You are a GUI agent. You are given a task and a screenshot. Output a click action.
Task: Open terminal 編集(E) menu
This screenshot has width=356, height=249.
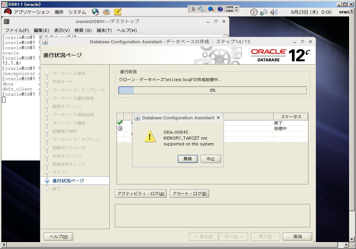point(41,30)
